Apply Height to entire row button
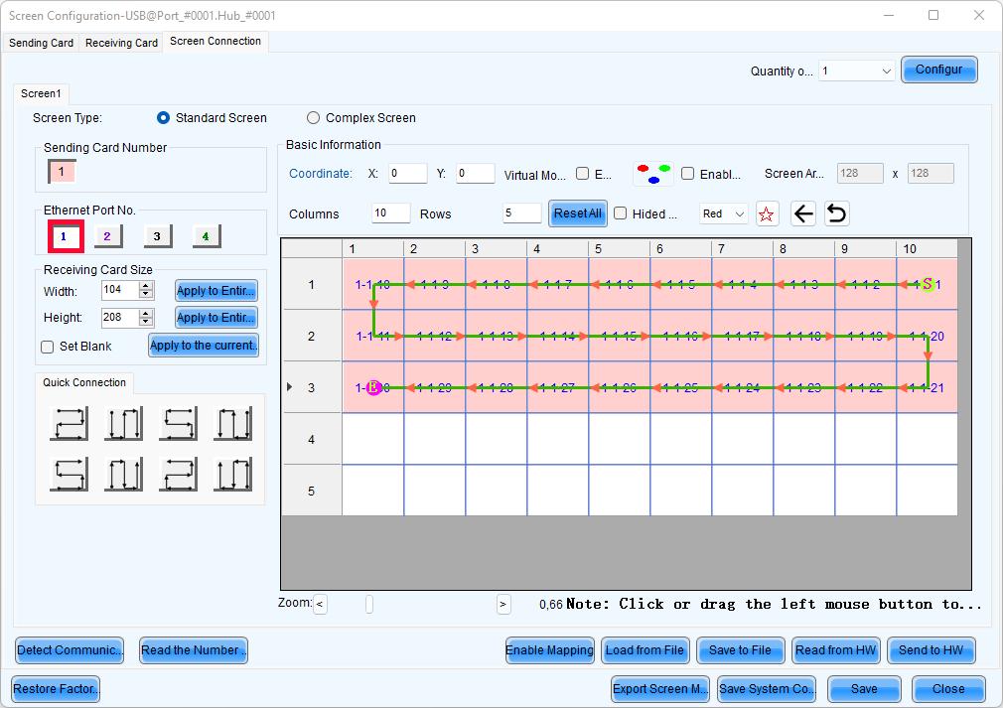 [x=216, y=318]
